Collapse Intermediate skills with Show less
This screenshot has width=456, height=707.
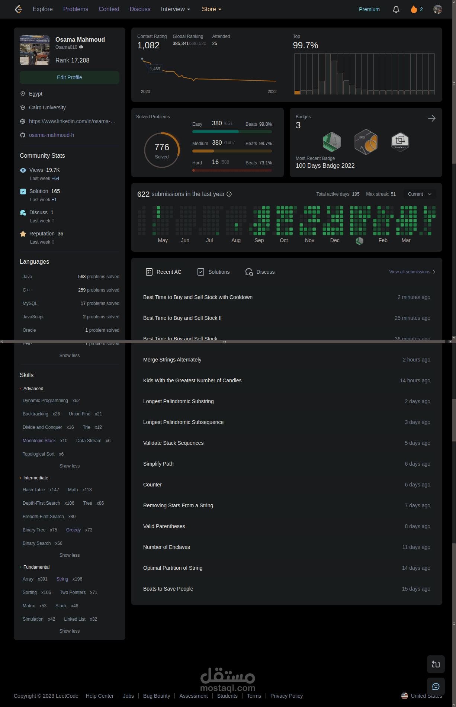70,555
